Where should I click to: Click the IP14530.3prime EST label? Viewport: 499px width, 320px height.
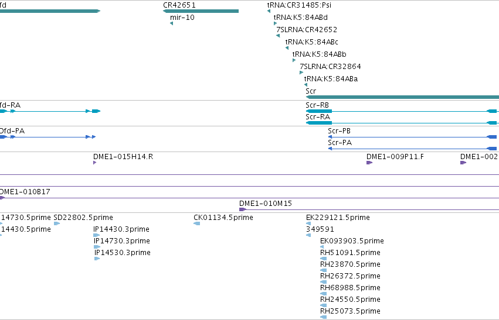pos(123,253)
